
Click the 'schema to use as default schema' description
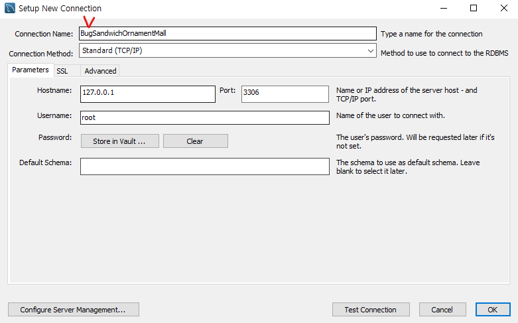(x=408, y=166)
